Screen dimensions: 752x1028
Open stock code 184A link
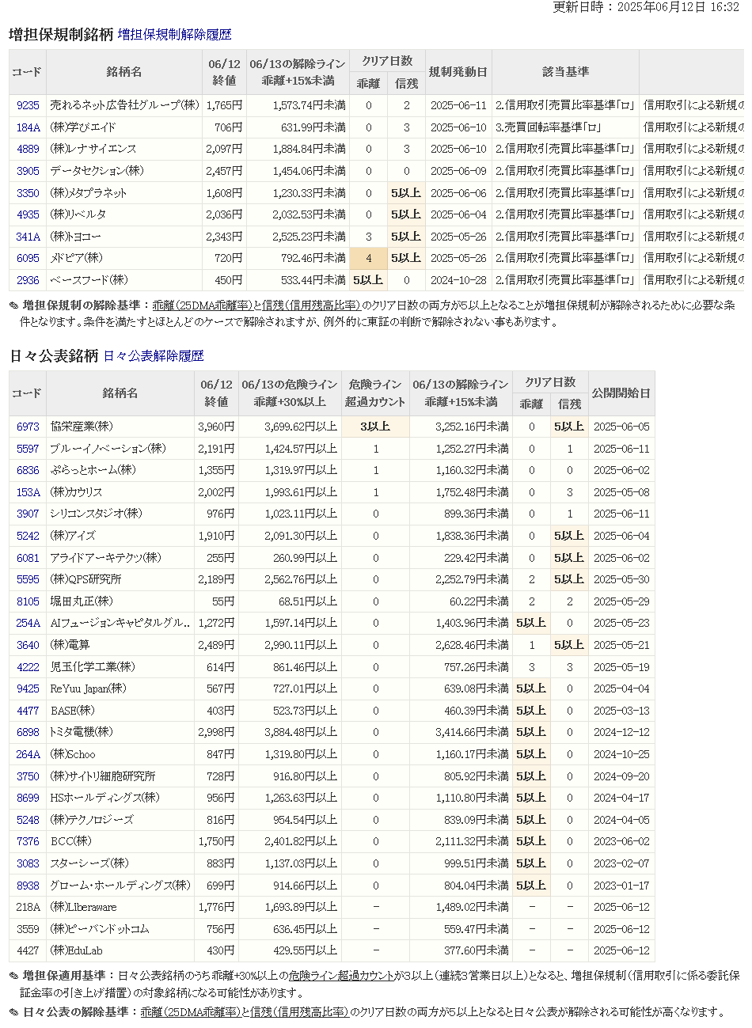tap(28, 127)
